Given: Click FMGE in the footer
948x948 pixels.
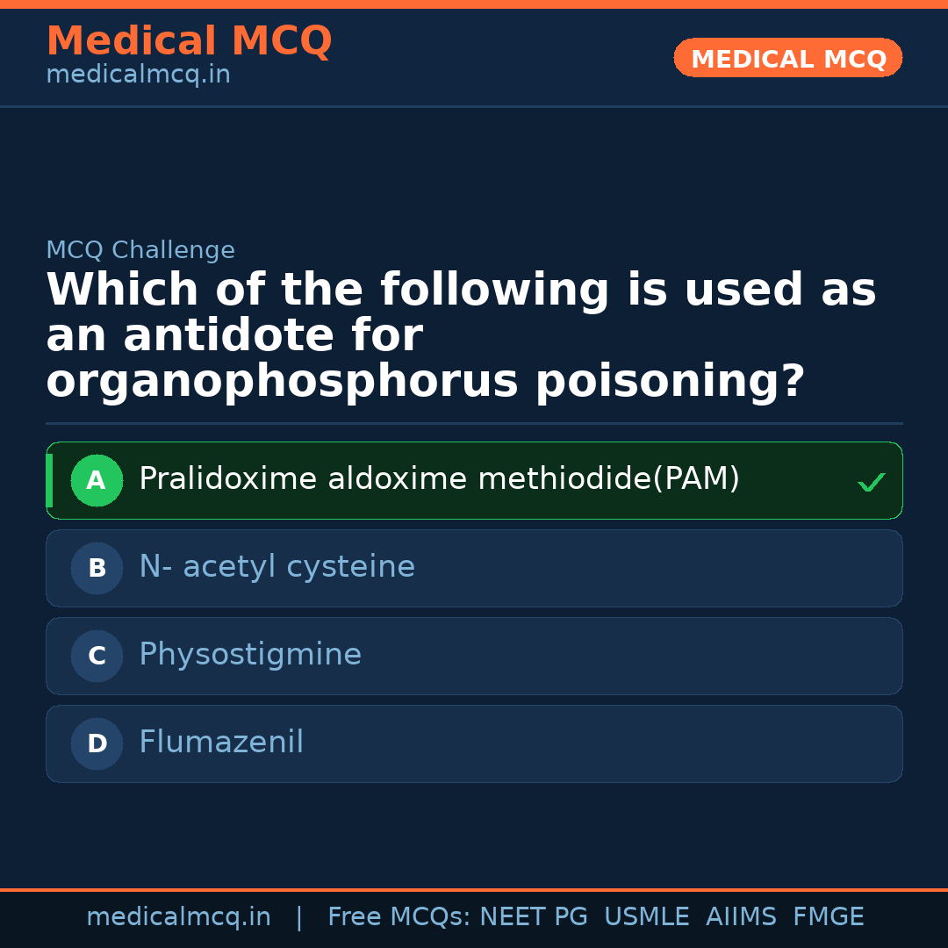Looking at the screenshot, I should pos(828,917).
